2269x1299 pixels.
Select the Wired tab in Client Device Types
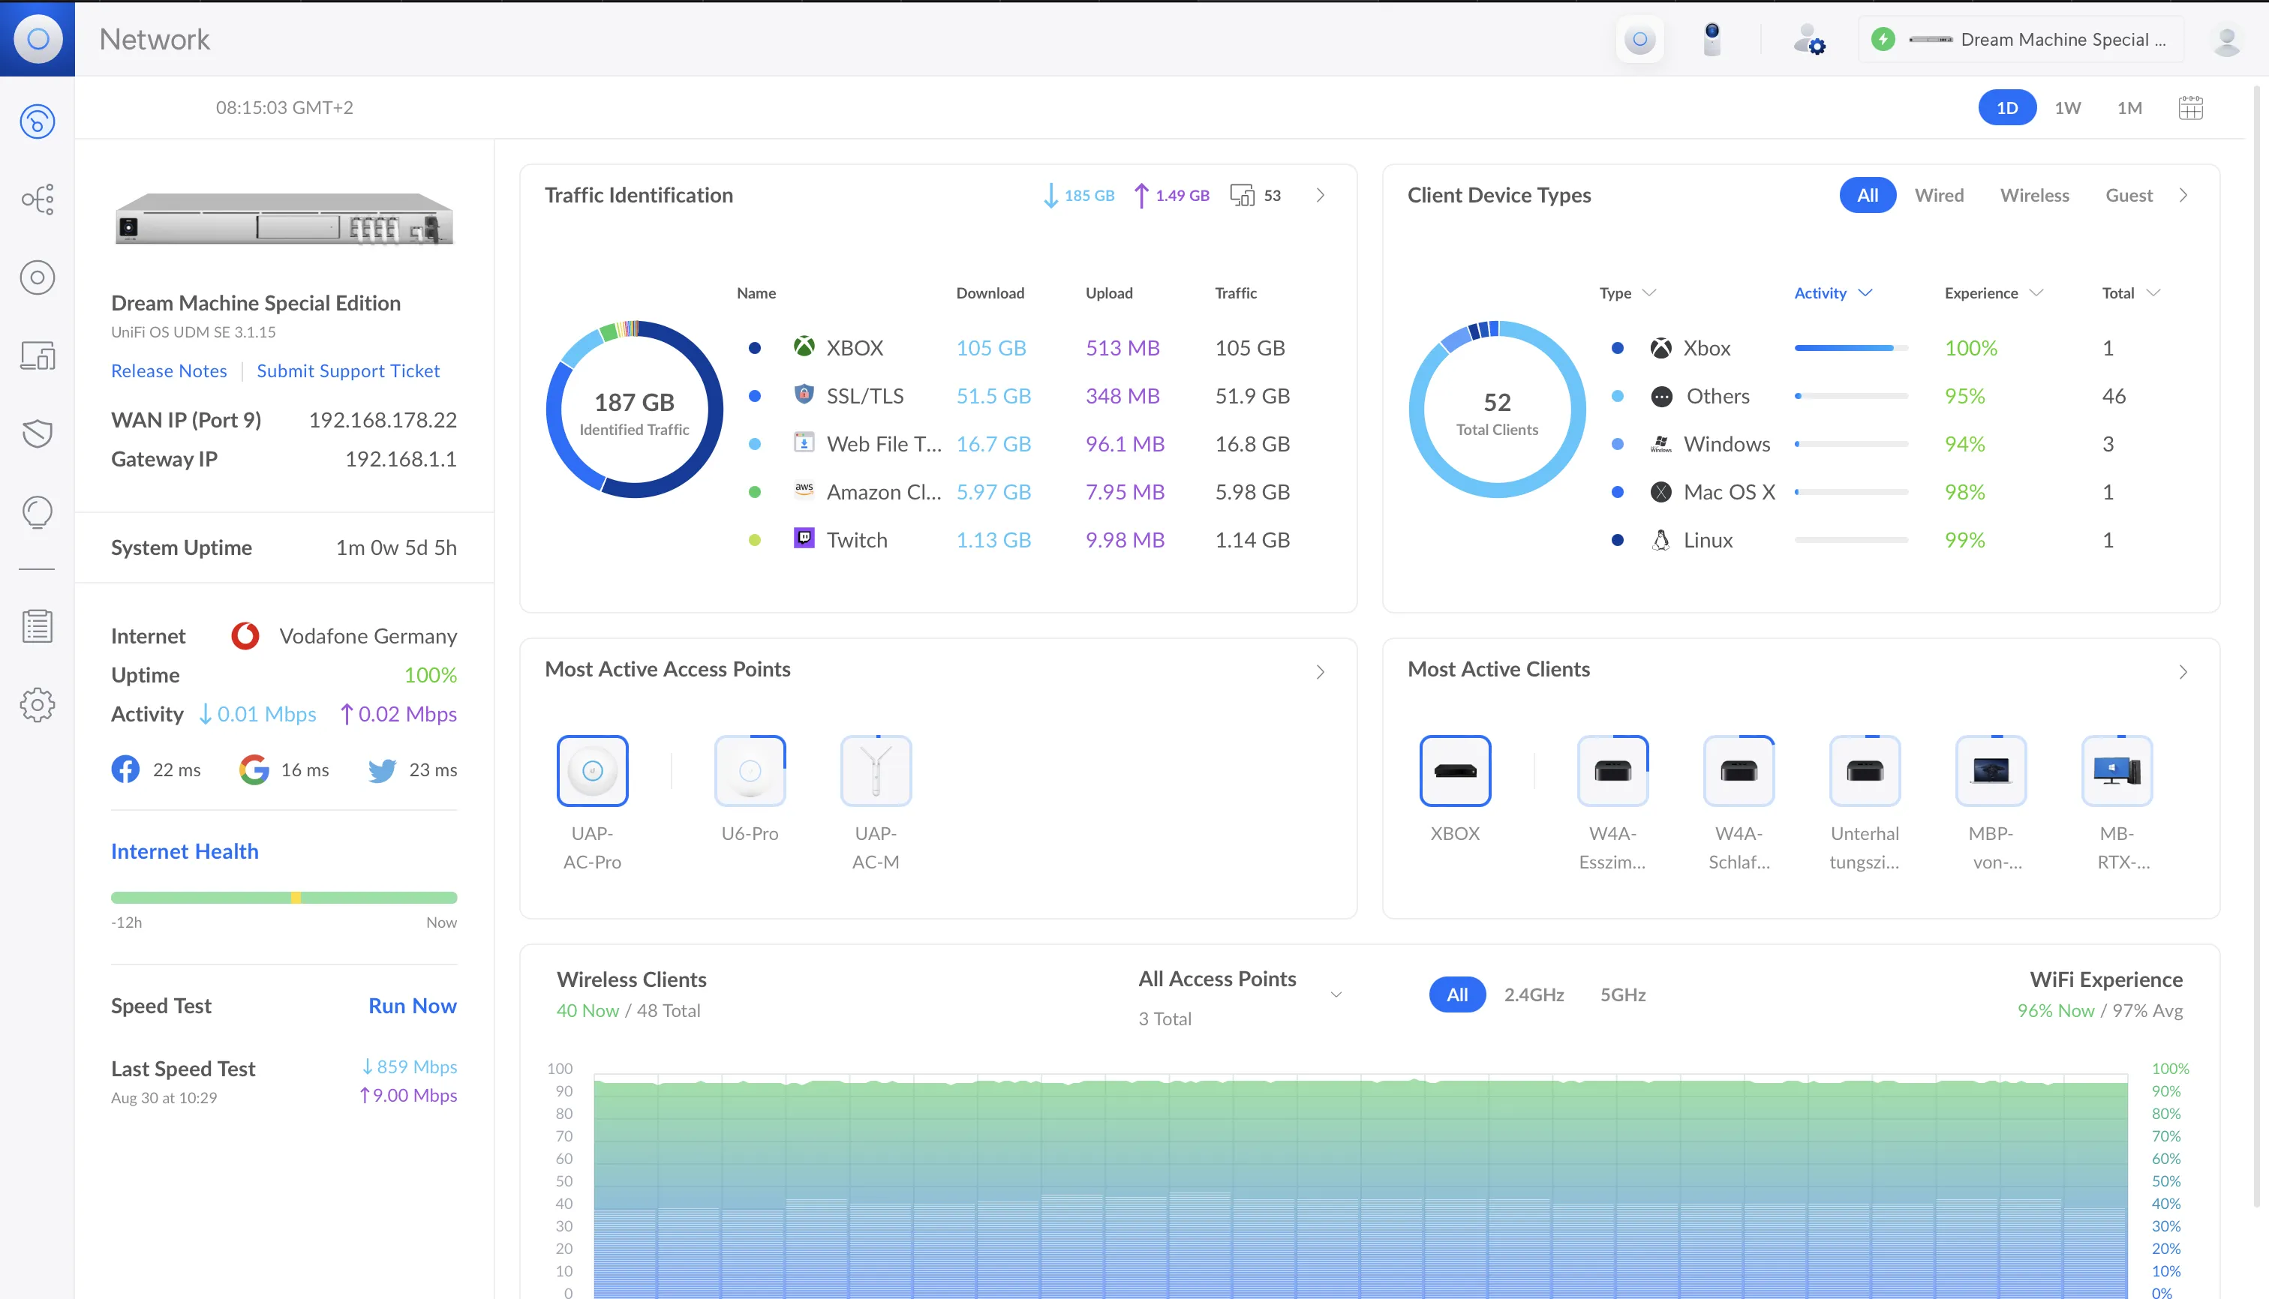click(x=1939, y=194)
